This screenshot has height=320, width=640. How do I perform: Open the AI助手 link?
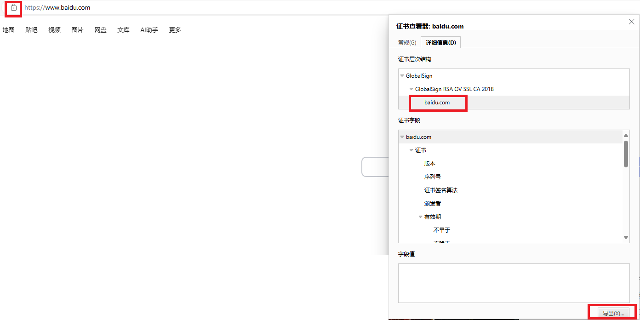[x=149, y=30]
